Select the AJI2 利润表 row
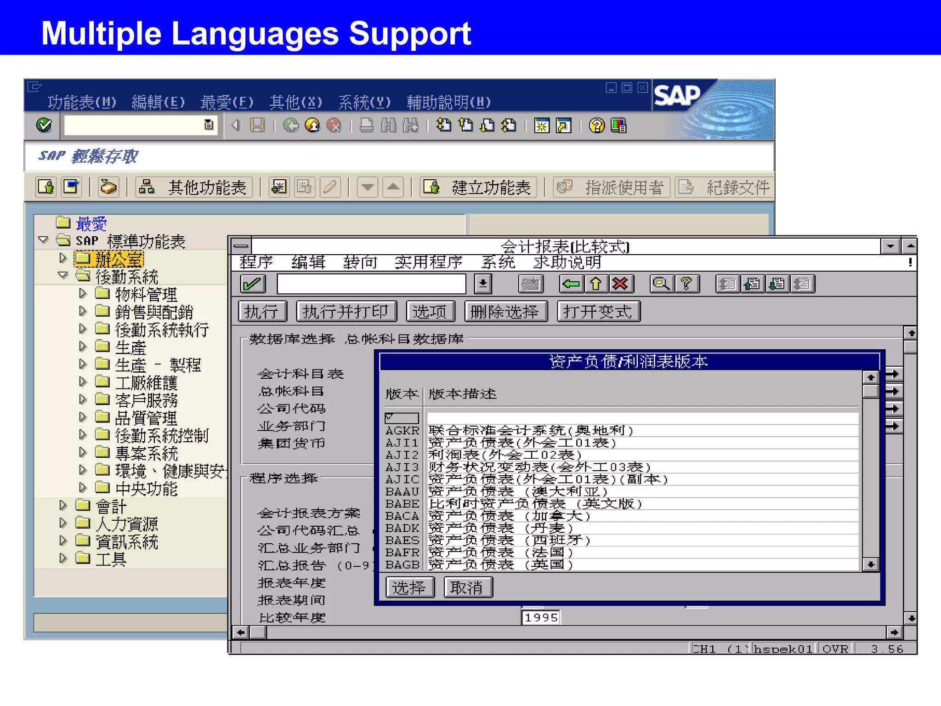Image resolution: width=941 pixels, height=706 pixels. (x=622, y=455)
